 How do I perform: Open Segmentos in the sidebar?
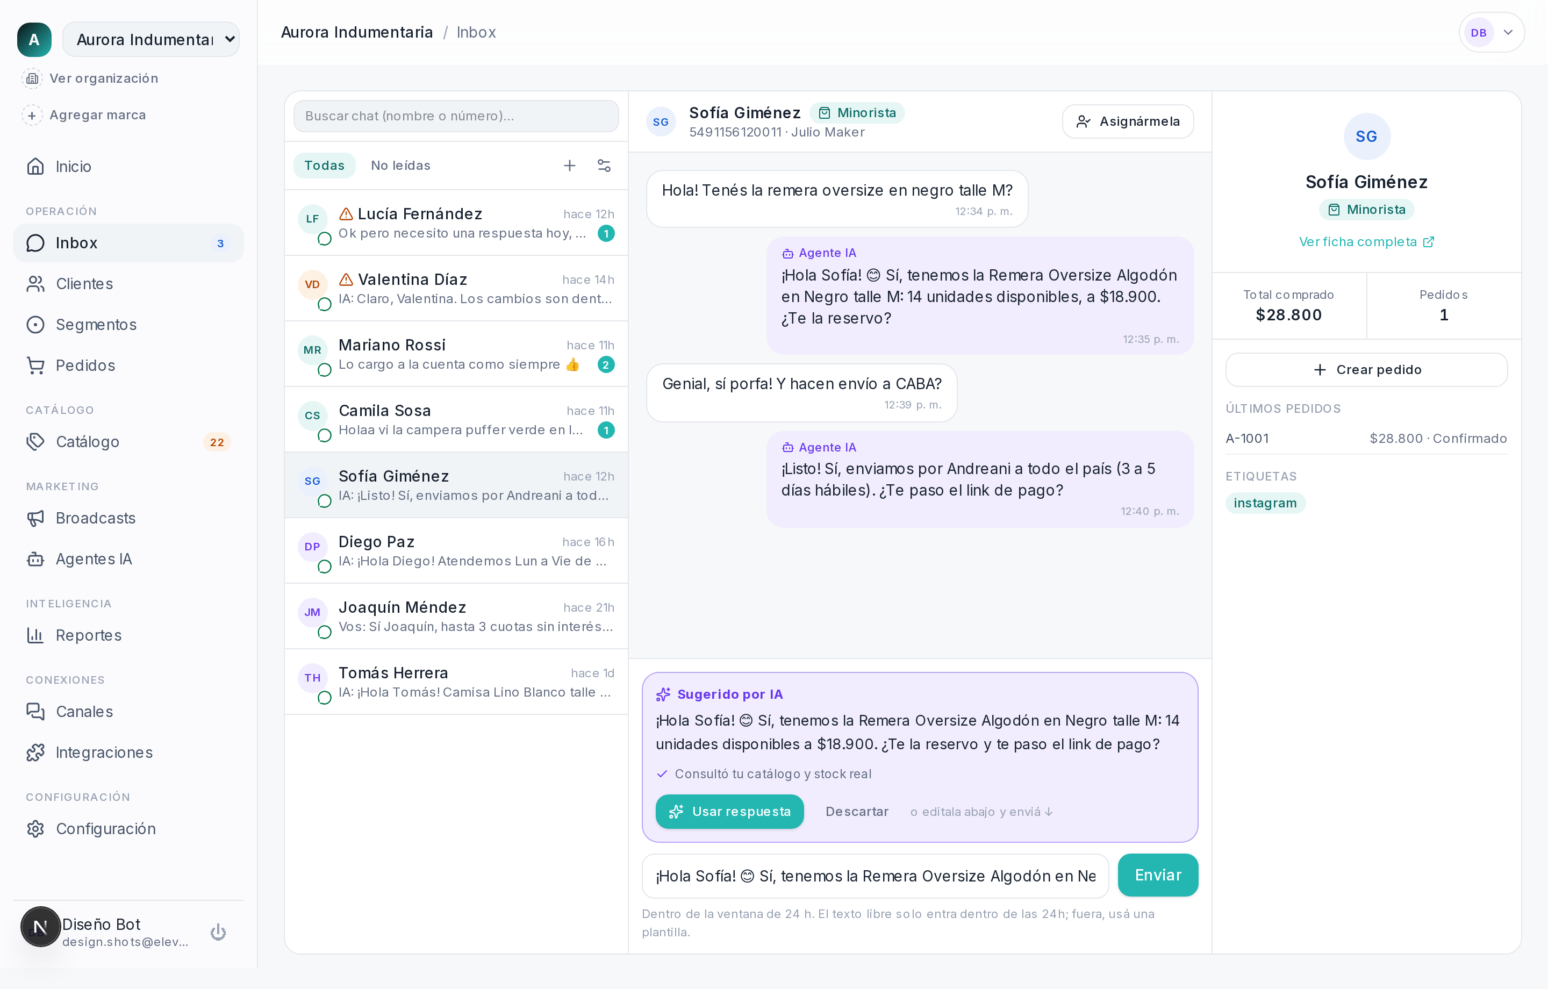tap(128, 325)
